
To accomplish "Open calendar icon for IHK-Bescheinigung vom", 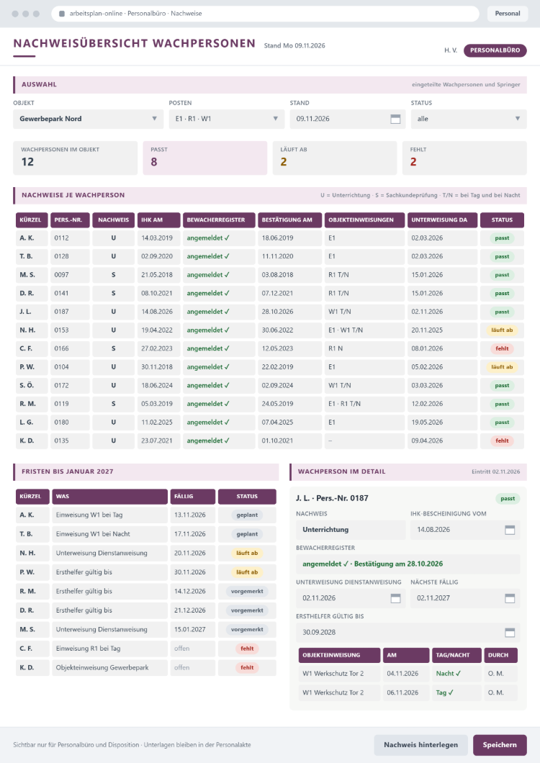I will click(x=510, y=530).
